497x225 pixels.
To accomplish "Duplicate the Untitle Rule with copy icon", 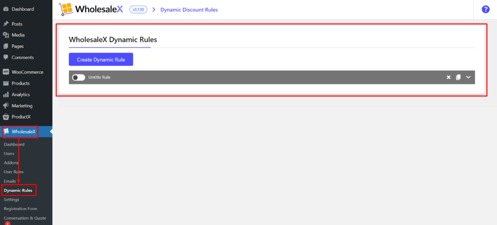I will click(458, 77).
